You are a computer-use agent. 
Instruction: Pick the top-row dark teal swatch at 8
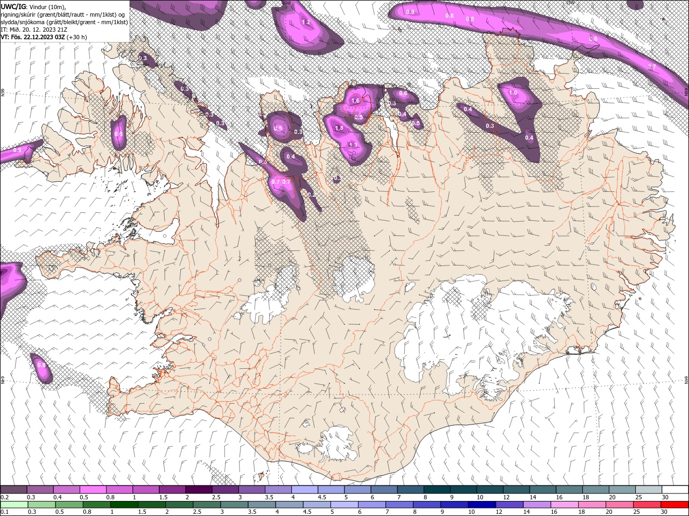pyautogui.click(x=437, y=490)
